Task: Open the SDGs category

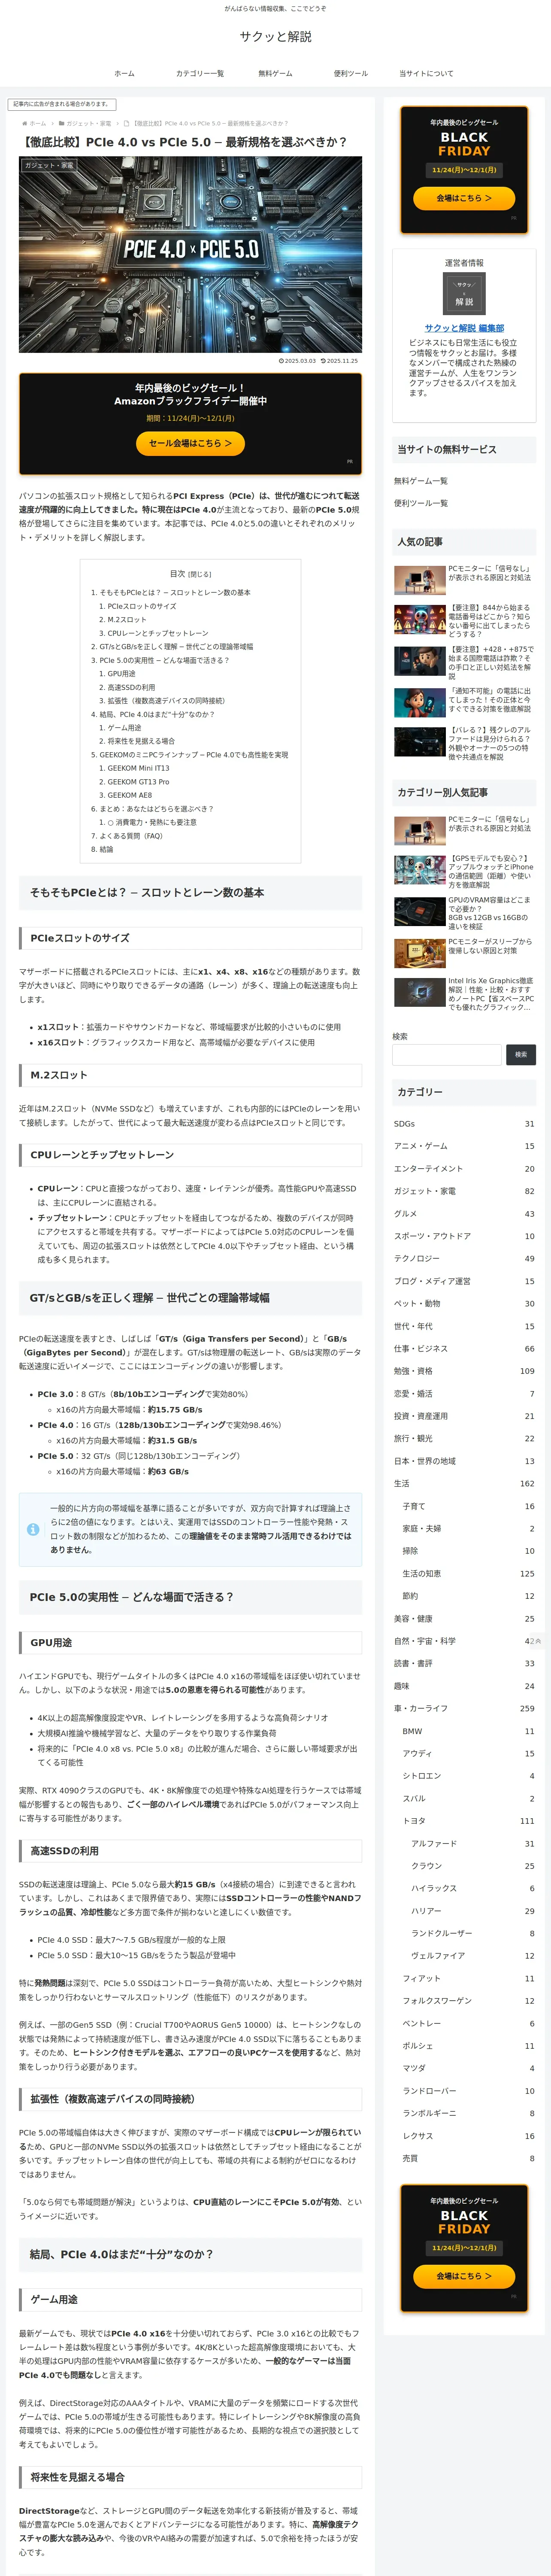Action: coord(464,1124)
